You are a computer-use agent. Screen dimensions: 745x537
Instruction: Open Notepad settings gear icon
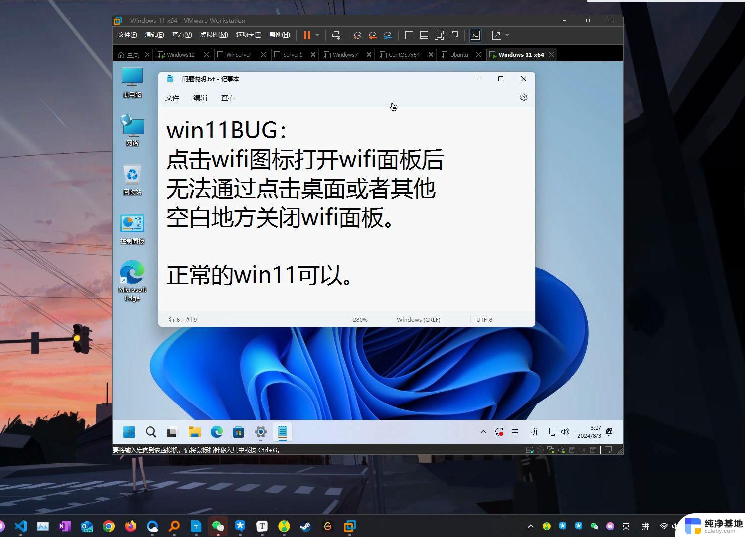point(523,97)
